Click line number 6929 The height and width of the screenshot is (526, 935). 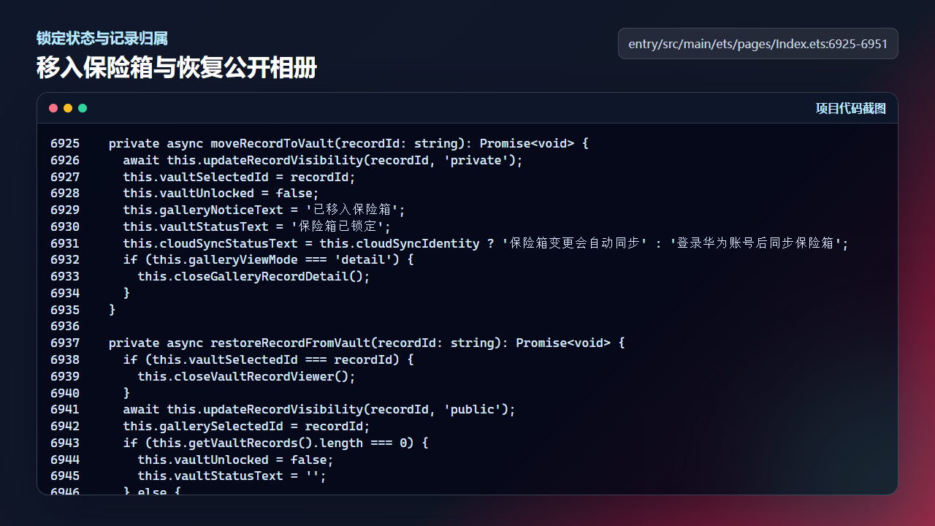point(65,210)
